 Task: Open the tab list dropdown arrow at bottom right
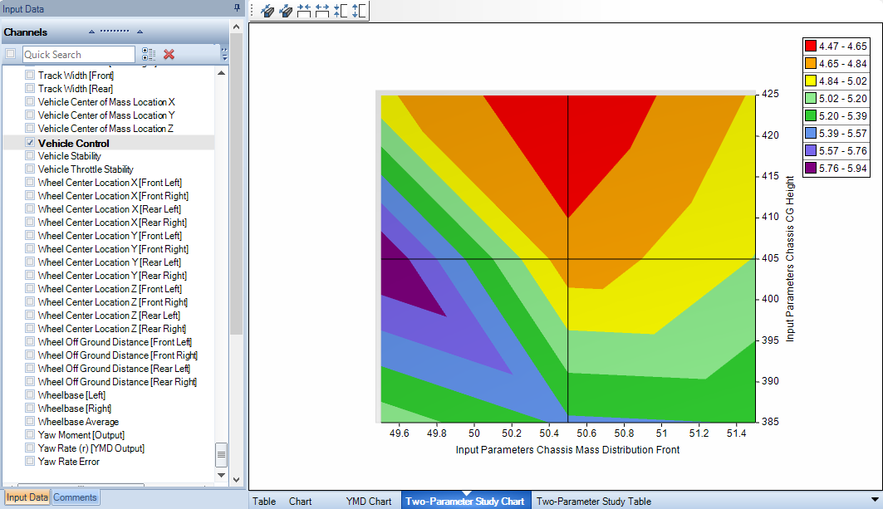point(875,499)
